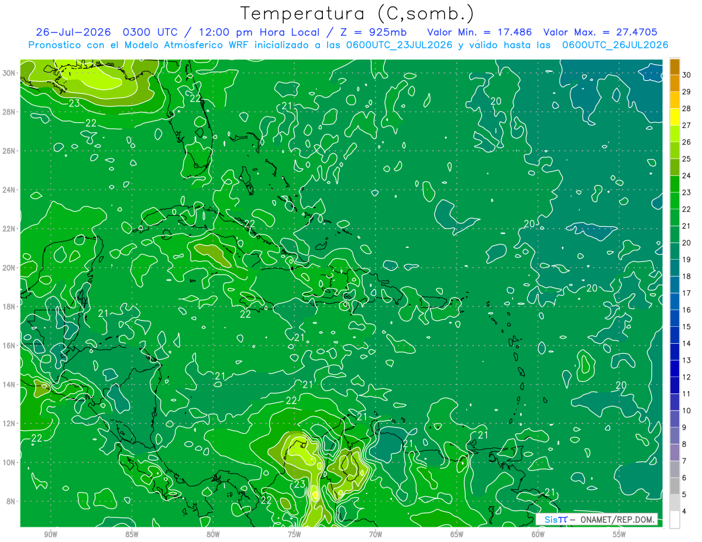Click the latitude axis label 28N
The width and height of the screenshot is (702, 542).
(x=9, y=112)
